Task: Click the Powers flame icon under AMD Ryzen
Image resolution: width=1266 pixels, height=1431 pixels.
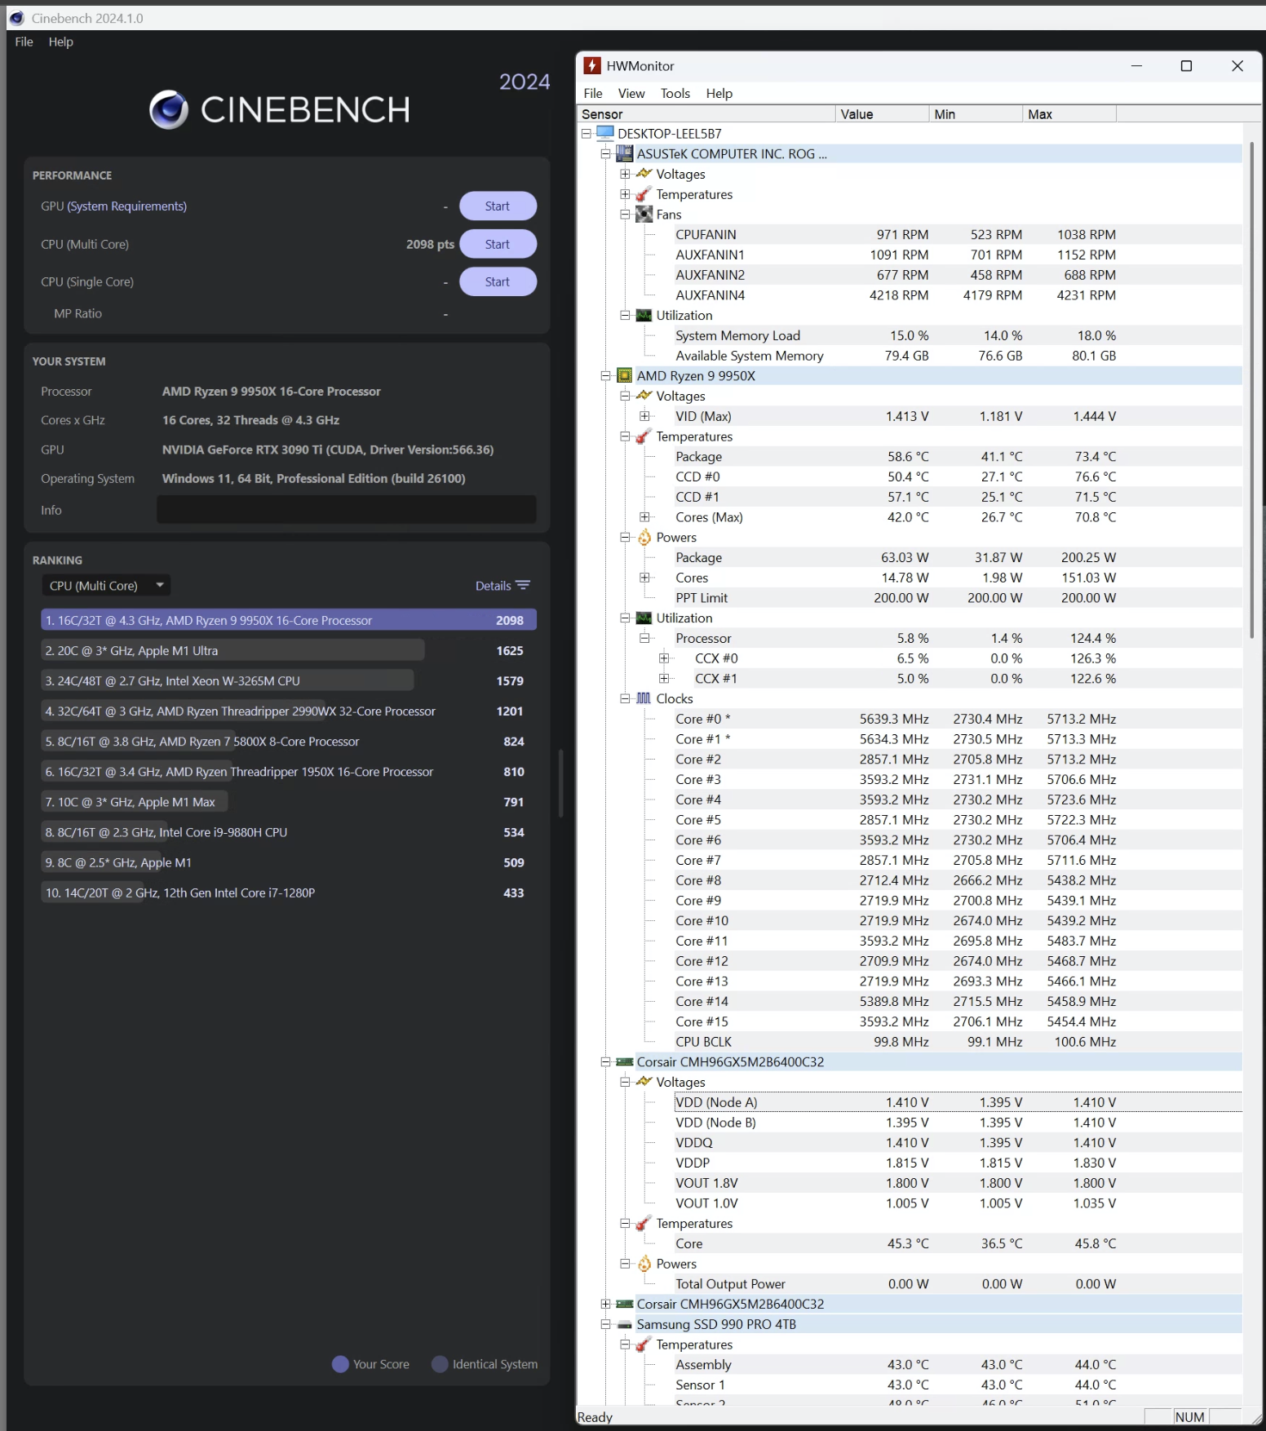Action: (x=644, y=537)
